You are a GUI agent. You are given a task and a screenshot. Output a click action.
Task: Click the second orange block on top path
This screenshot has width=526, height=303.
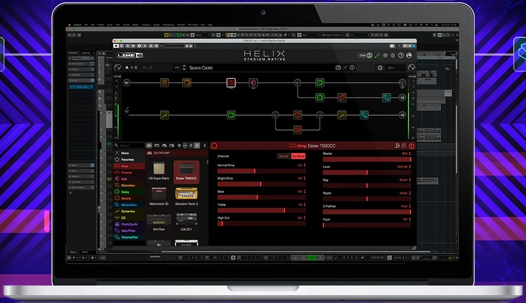(x=187, y=83)
